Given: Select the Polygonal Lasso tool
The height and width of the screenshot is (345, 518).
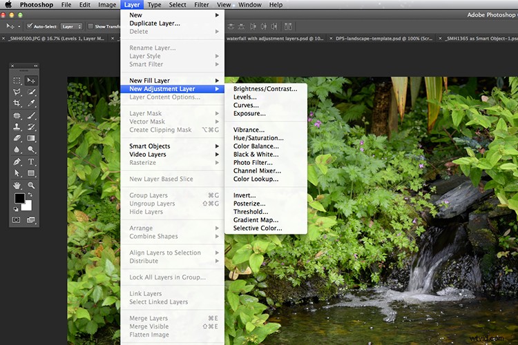Looking at the screenshot, I should click(17, 92).
